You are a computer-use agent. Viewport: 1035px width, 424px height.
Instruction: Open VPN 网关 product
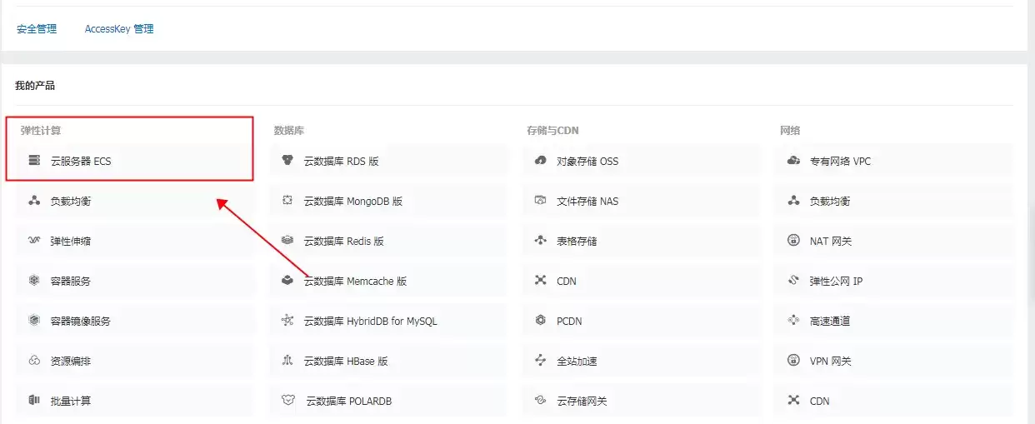894,361
